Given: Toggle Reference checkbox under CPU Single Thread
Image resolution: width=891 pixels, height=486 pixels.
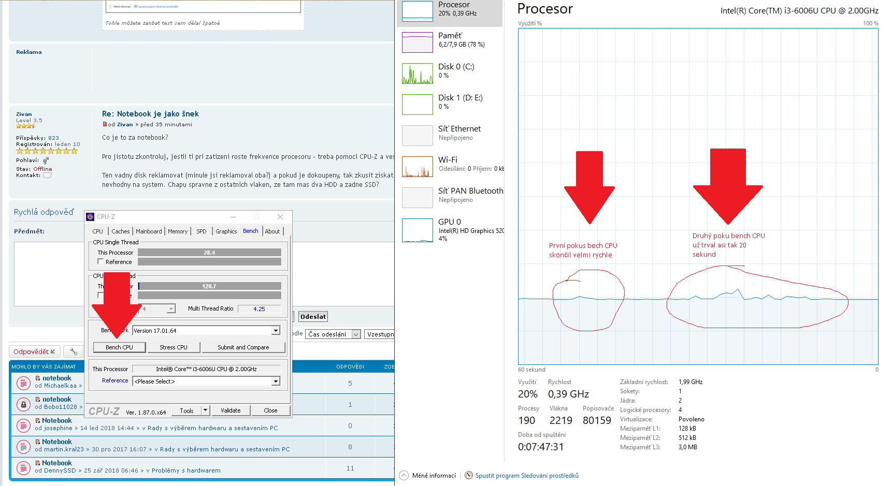Looking at the screenshot, I should [x=100, y=262].
